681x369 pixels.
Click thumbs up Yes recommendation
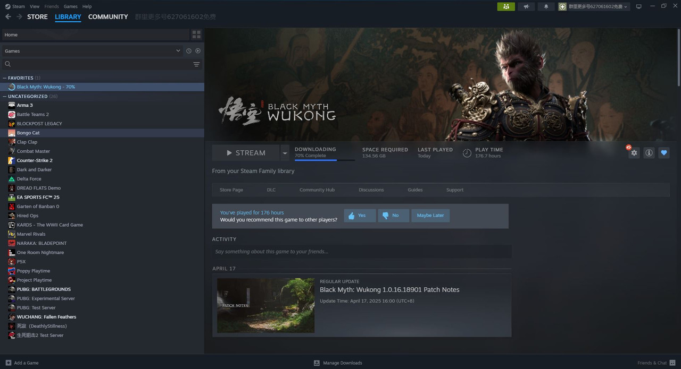click(x=360, y=216)
